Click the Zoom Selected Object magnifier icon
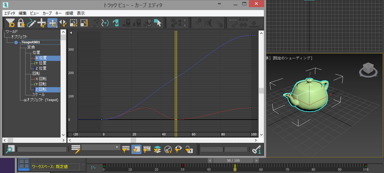Viewport: 384px width, 173px height. [x=10, y=149]
